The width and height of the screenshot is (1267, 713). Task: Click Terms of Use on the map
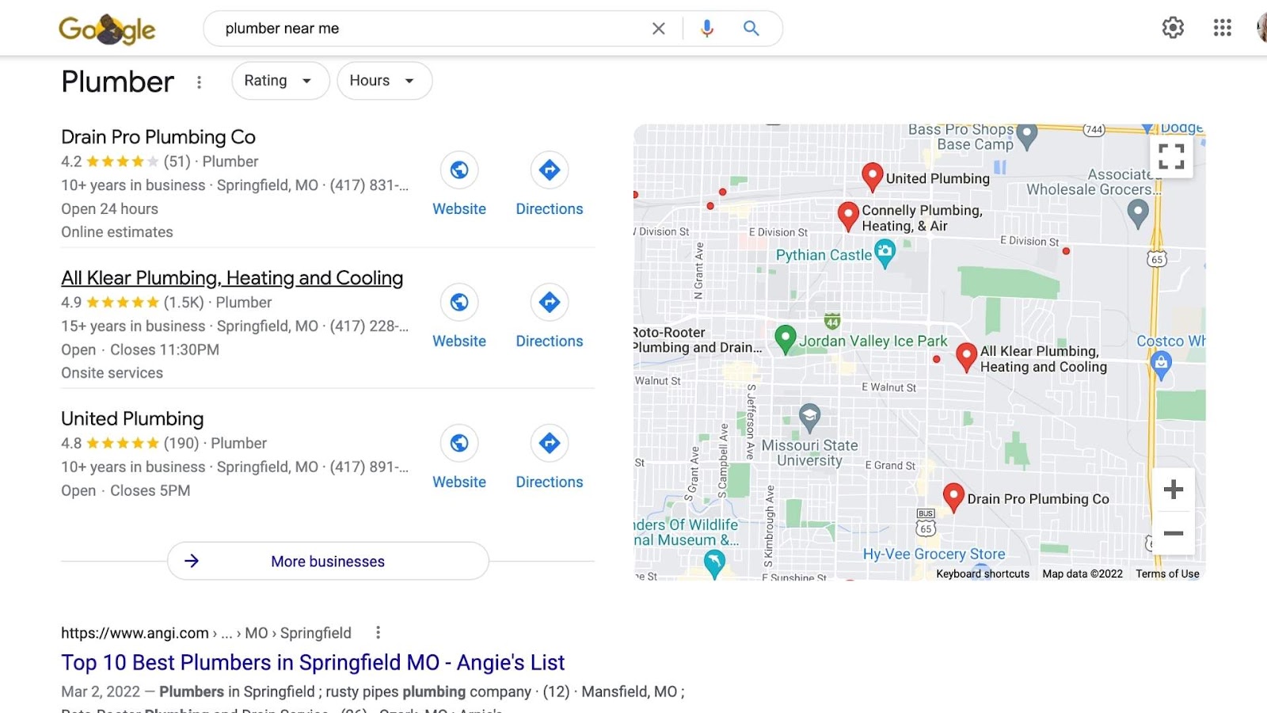pos(1167,574)
